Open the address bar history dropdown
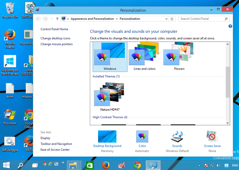The height and width of the screenshot is (170, 239). (x=166, y=19)
